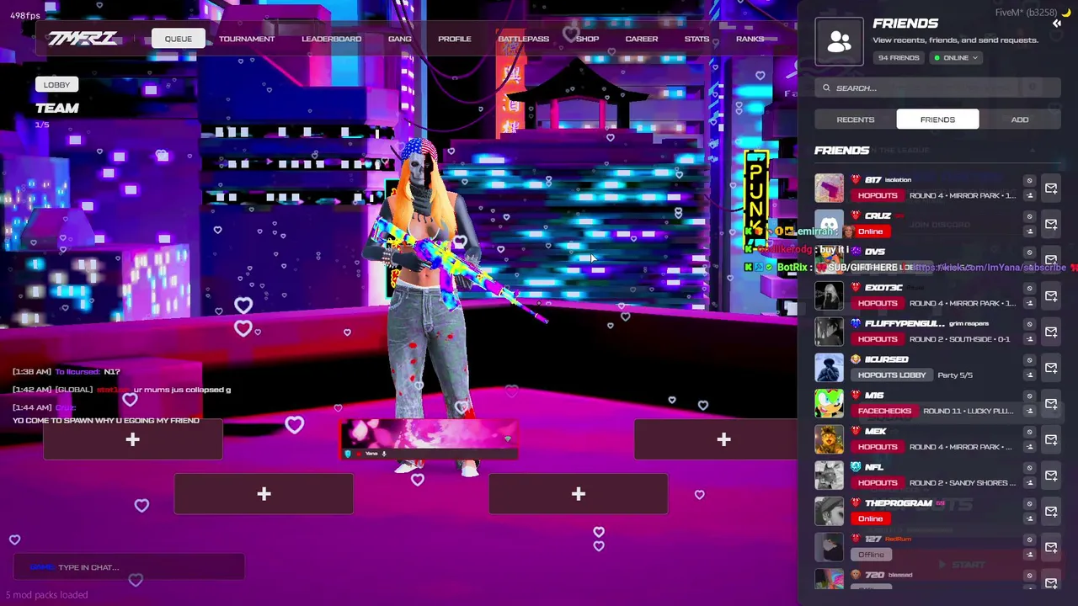Click the Offline badge for 127

(871, 555)
